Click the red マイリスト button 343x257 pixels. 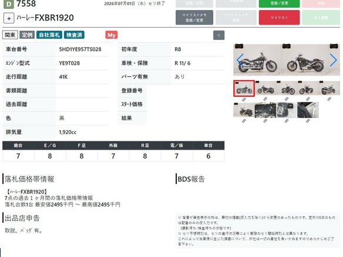(279, 18)
